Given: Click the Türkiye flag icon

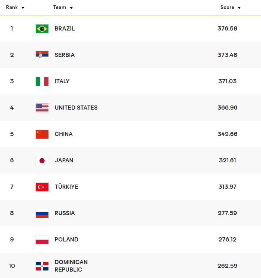Looking at the screenshot, I should pyautogui.click(x=42, y=187).
